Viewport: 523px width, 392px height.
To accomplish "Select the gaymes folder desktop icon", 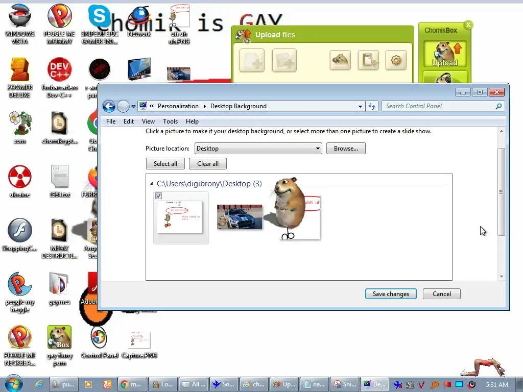I will click(x=59, y=289).
